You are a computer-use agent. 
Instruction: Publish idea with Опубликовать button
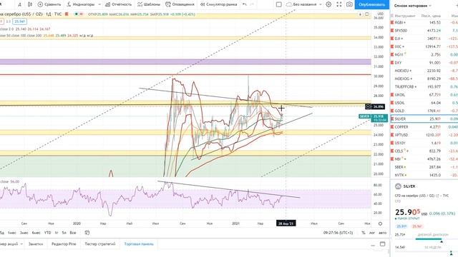(x=372, y=4)
